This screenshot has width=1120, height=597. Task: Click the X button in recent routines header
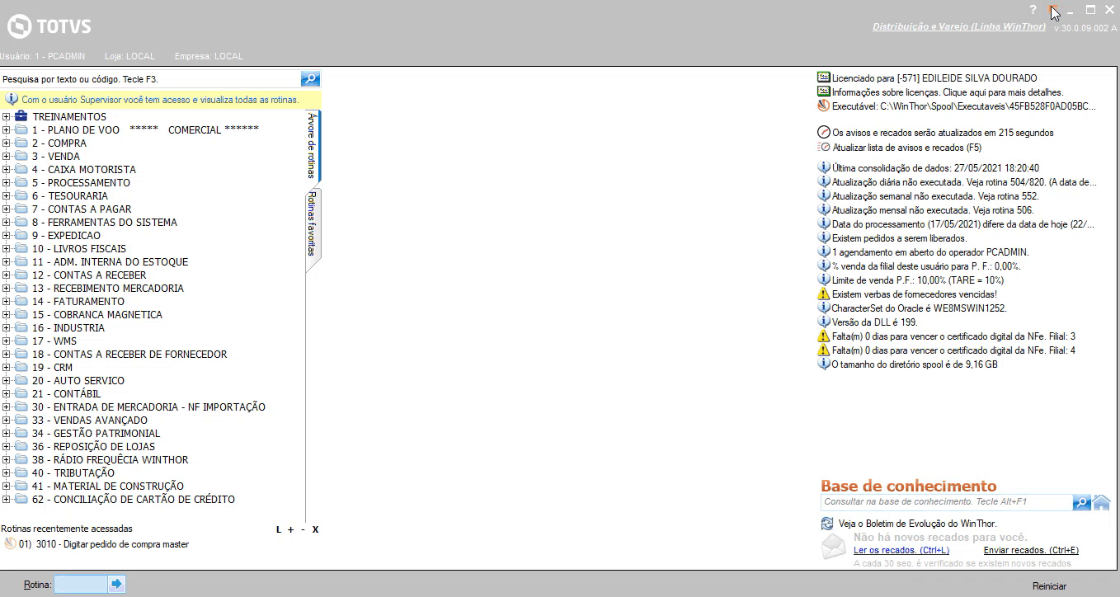[x=315, y=529]
